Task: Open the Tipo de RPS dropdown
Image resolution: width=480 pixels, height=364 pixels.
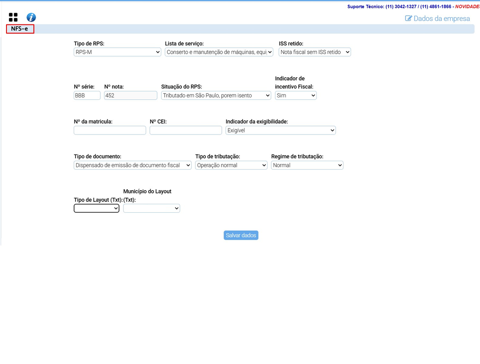Action: click(x=117, y=52)
